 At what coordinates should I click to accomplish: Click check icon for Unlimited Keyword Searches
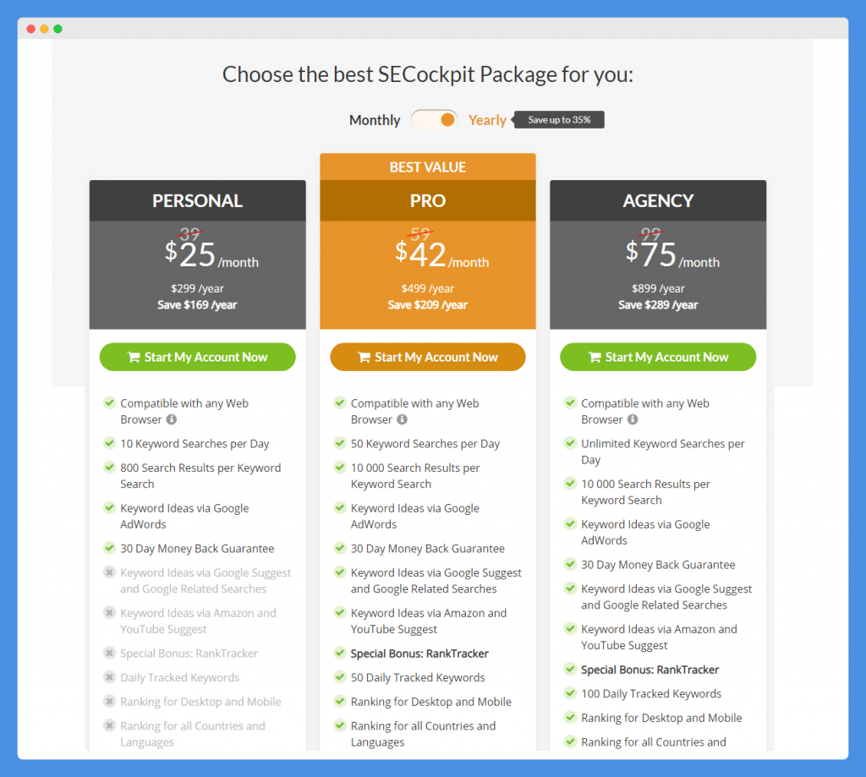coord(570,443)
